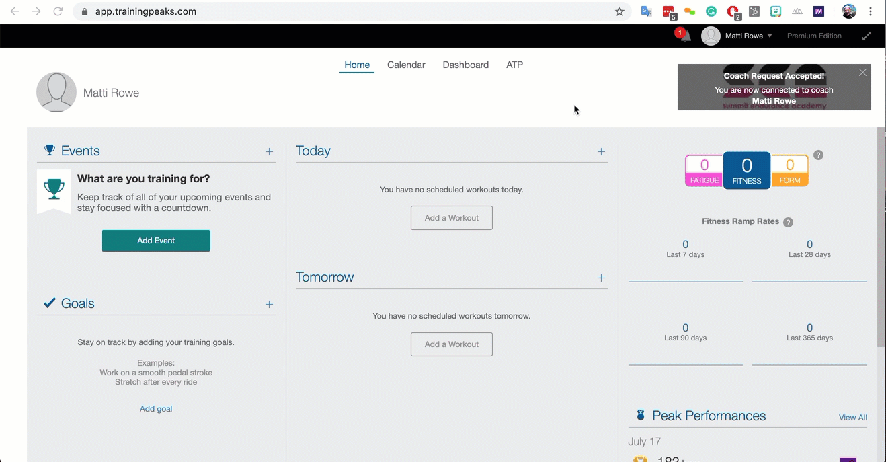Click Add a Workout under Today
This screenshot has width=886, height=462.
point(452,218)
